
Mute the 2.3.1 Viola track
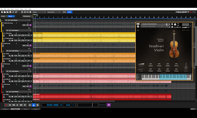(x=16, y=76)
